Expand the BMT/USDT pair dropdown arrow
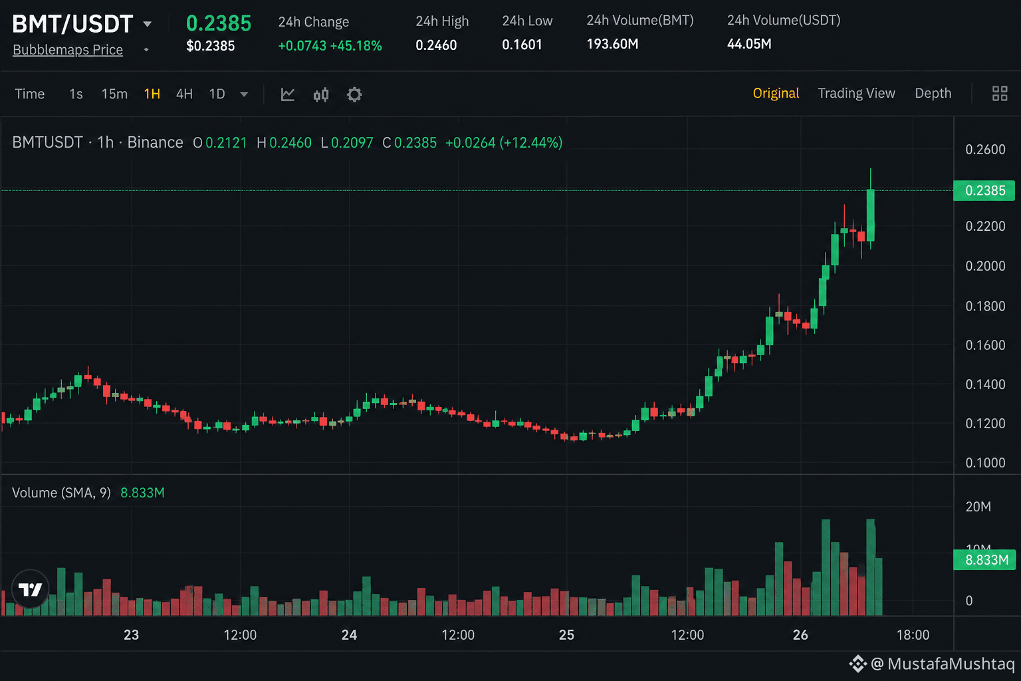Image resolution: width=1021 pixels, height=681 pixels. point(148,25)
